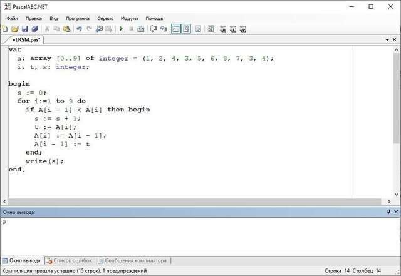The height and width of the screenshot is (276, 401).
Task: Cut selection with the scissors icon
Action: (47, 29)
